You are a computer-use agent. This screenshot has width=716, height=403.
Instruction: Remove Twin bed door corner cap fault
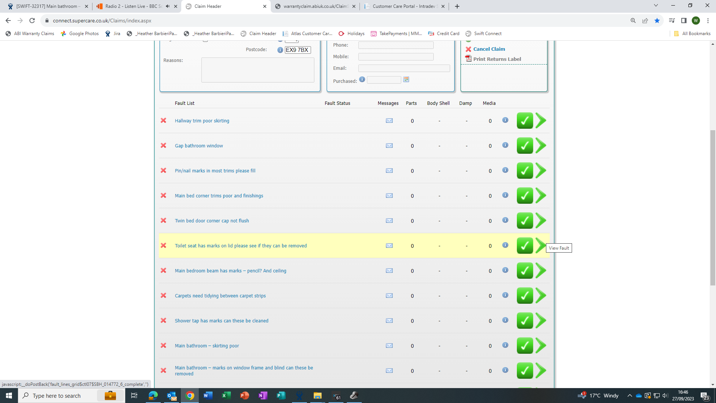tap(163, 221)
